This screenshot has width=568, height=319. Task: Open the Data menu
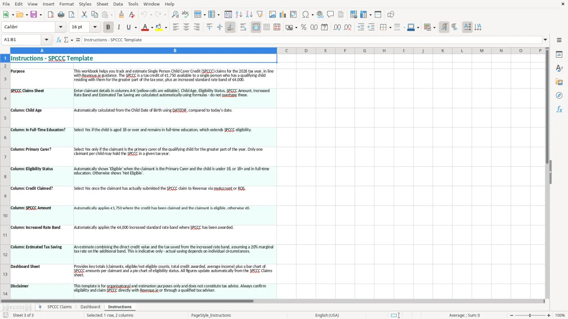pyautogui.click(x=118, y=4)
